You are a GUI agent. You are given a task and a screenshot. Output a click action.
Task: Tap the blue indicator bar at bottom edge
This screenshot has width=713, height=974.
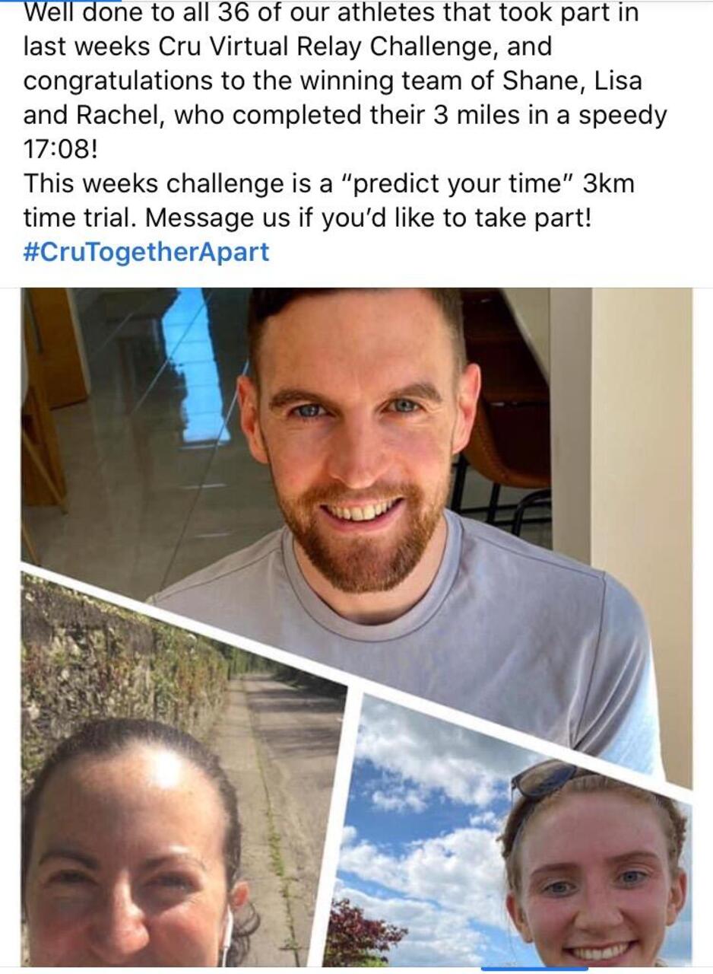(x=534, y=969)
